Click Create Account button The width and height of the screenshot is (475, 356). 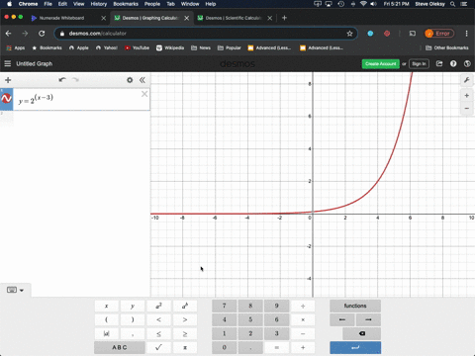click(381, 63)
